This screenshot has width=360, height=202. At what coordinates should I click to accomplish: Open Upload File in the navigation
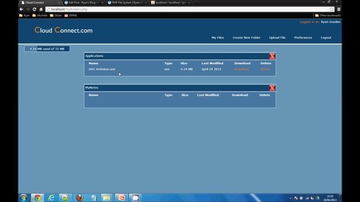(x=277, y=38)
